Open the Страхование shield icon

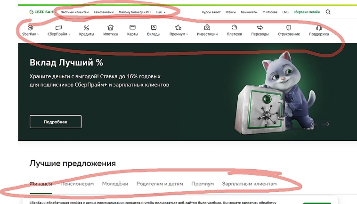[289, 27]
